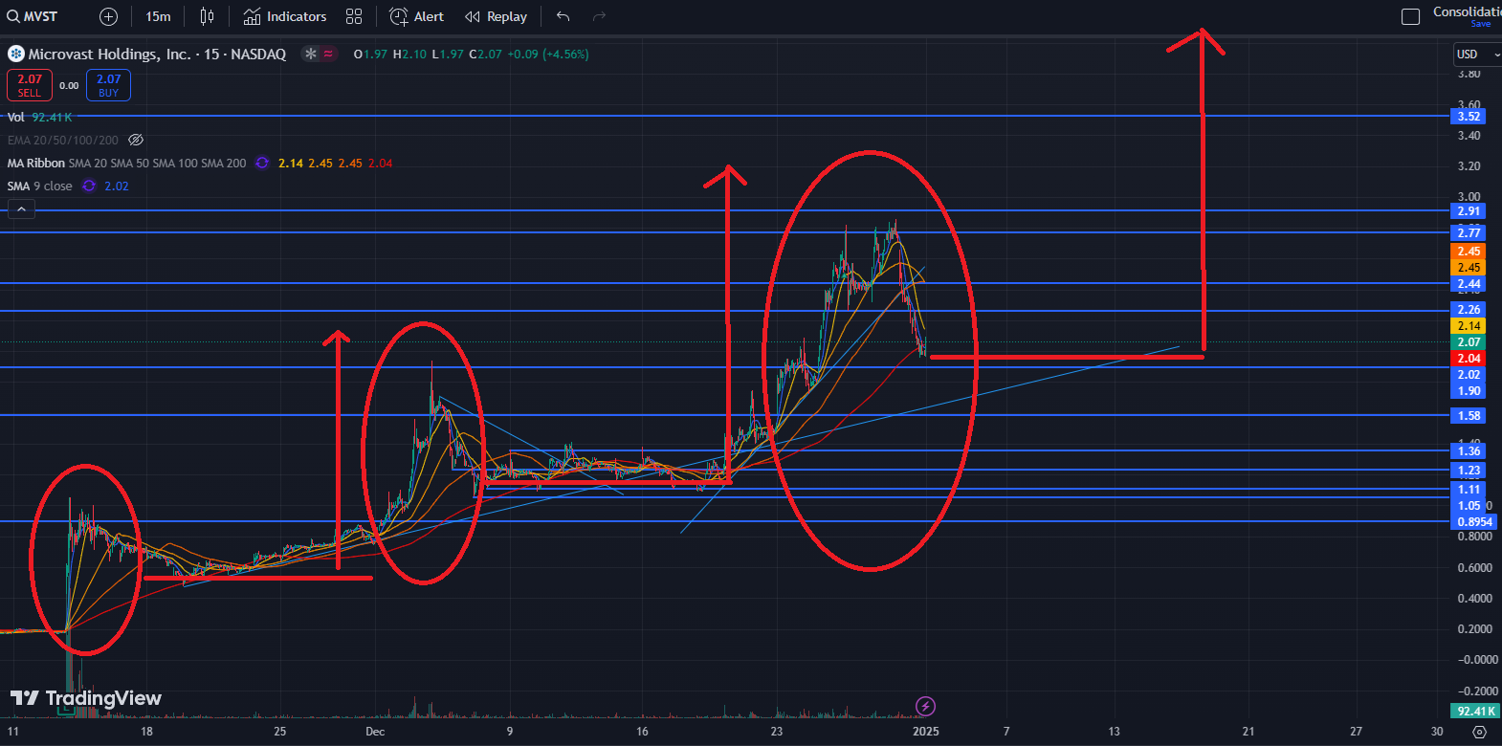This screenshot has height=746, width=1502.
Task: Click the pink approximate-sign data icon
Action: pyautogui.click(x=328, y=54)
